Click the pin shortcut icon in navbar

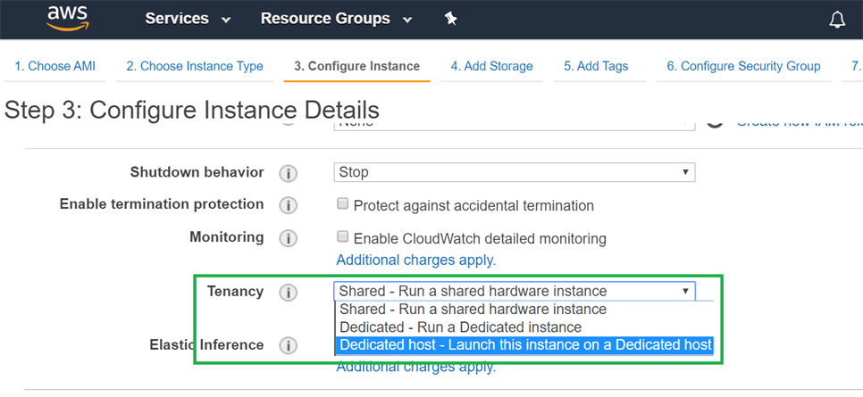(451, 19)
